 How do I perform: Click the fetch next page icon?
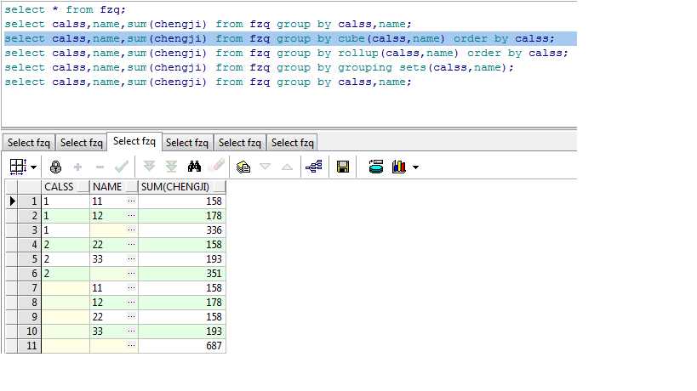coord(150,167)
